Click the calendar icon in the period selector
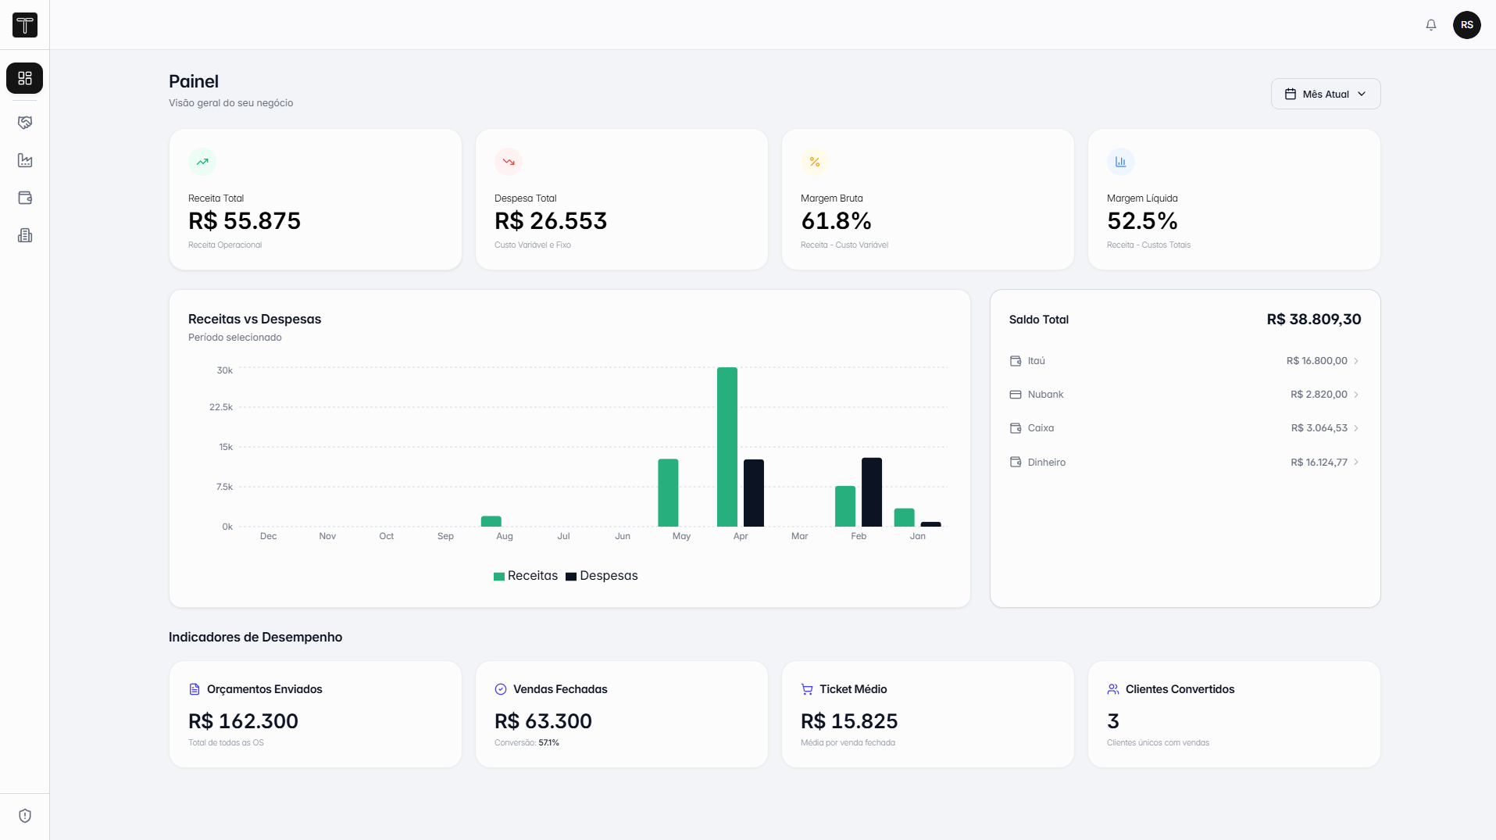 [1291, 94]
